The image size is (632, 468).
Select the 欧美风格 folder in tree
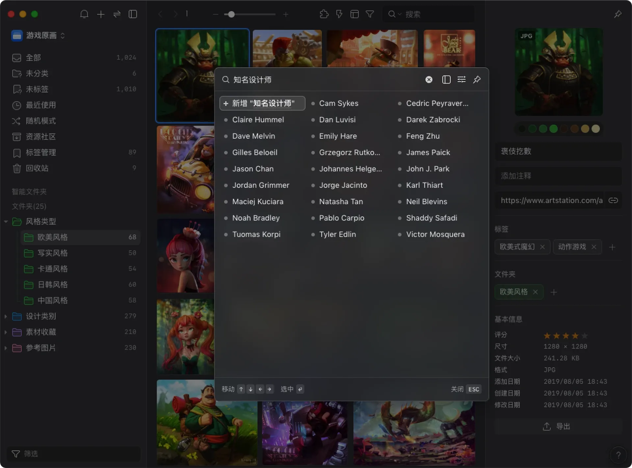(x=80, y=237)
